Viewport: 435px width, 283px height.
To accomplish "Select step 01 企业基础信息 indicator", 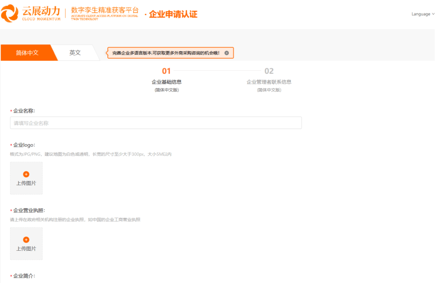I will point(166,76).
